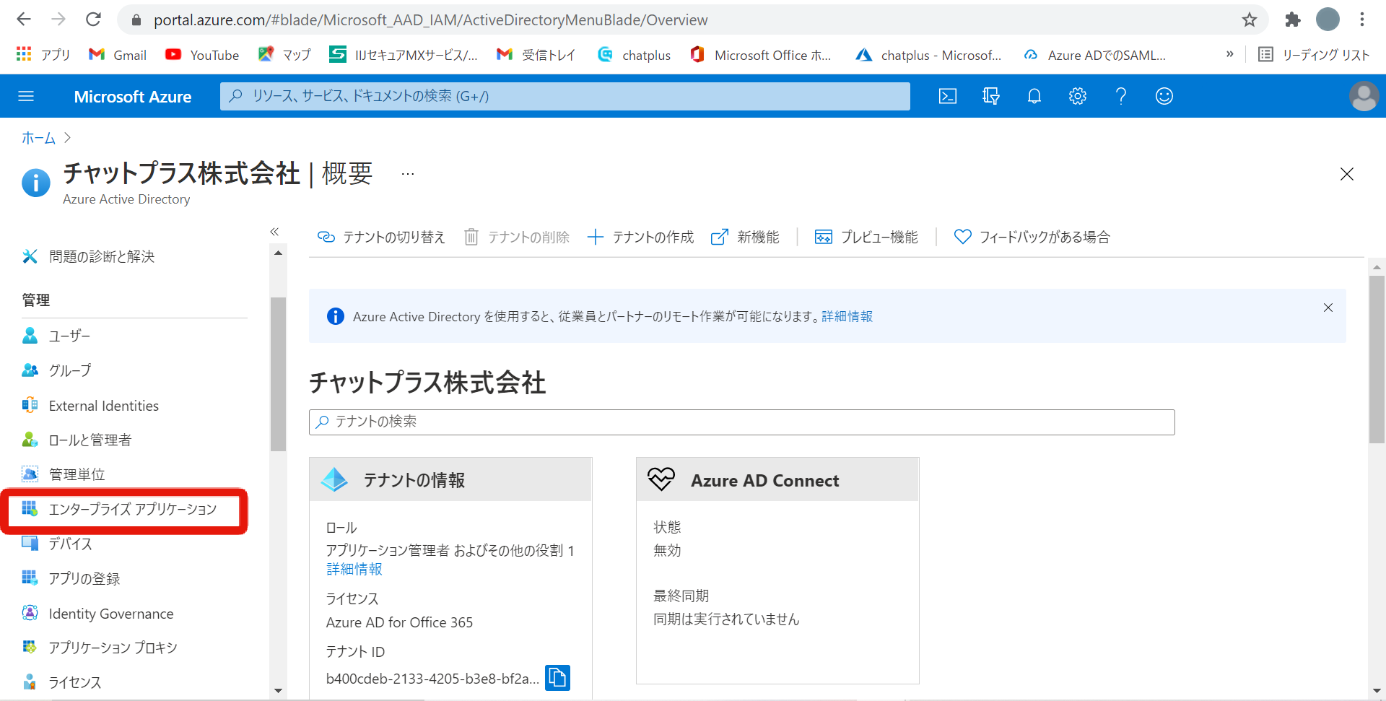
Task: Click the Azure AD Connect card header
Action: point(777,479)
